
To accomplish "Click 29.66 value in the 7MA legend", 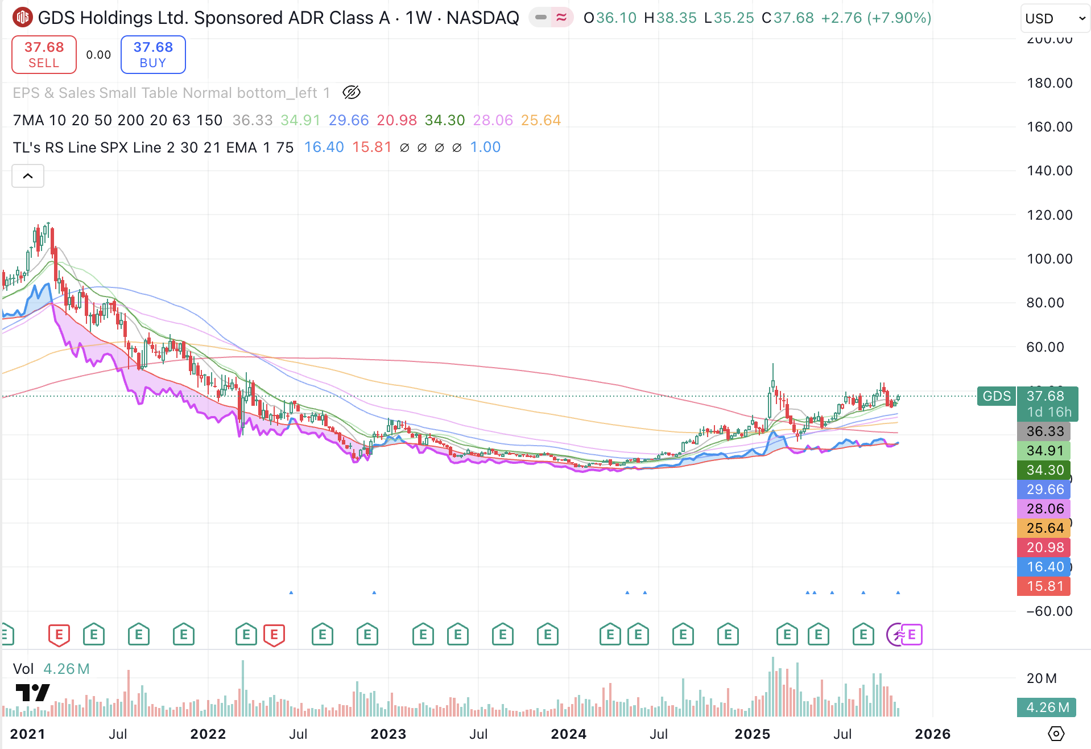I will pos(349,120).
